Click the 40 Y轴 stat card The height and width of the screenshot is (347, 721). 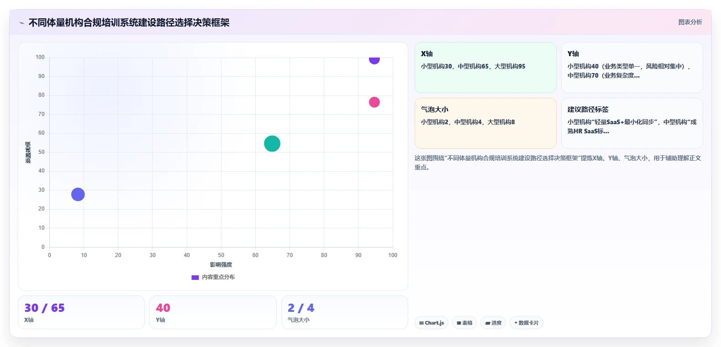point(213,312)
